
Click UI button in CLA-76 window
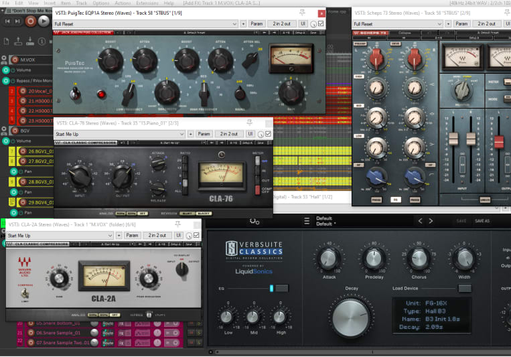coord(250,134)
